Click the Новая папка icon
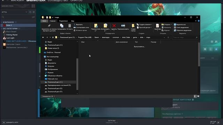 click(133, 26)
